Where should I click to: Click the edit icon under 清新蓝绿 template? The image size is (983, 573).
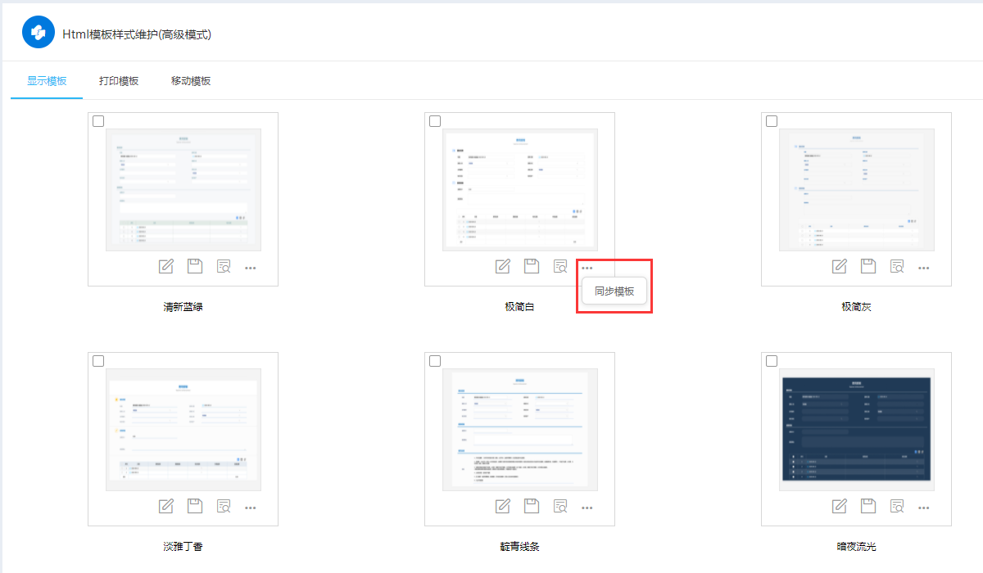(166, 266)
